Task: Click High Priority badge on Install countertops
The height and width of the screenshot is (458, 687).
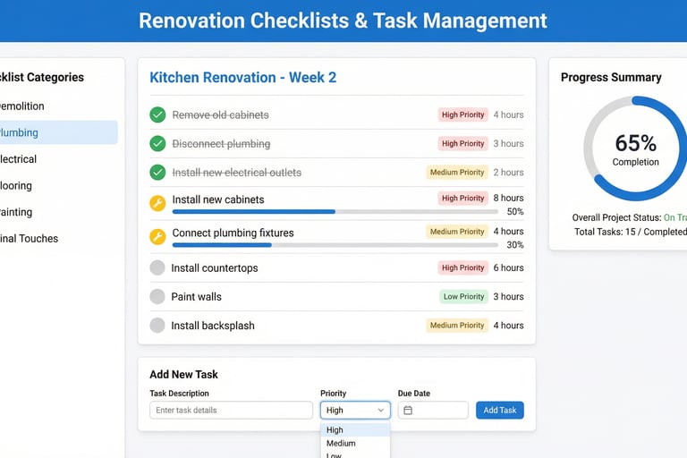Action: pos(462,267)
